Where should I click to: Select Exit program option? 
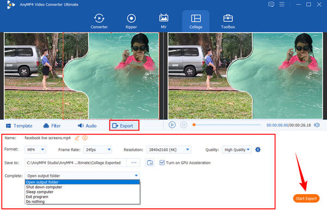82,197
